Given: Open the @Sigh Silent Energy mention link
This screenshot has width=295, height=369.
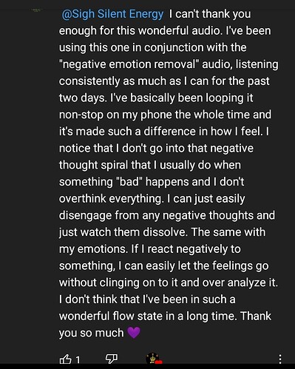Looking at the screenshot, I should pyautogui.click(x=112, y=14).
